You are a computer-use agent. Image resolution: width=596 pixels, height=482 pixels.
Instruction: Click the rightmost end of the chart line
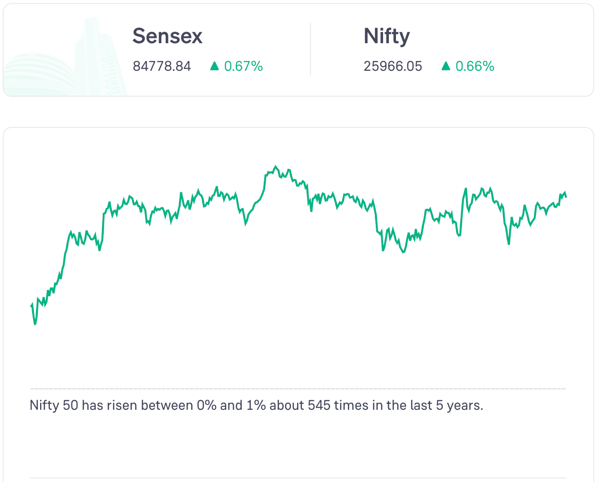pyautogui.click(x=566, y=196)
